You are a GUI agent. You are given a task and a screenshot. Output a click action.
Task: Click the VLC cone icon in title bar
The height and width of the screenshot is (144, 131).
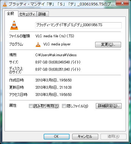5,4
